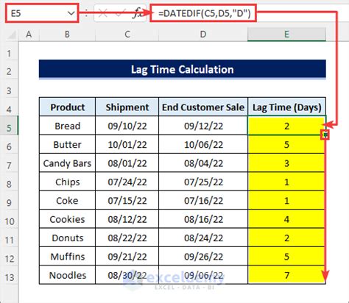The image size is (349, 303).
Task: Click the Product header cell
Action: tap(67, 107)
